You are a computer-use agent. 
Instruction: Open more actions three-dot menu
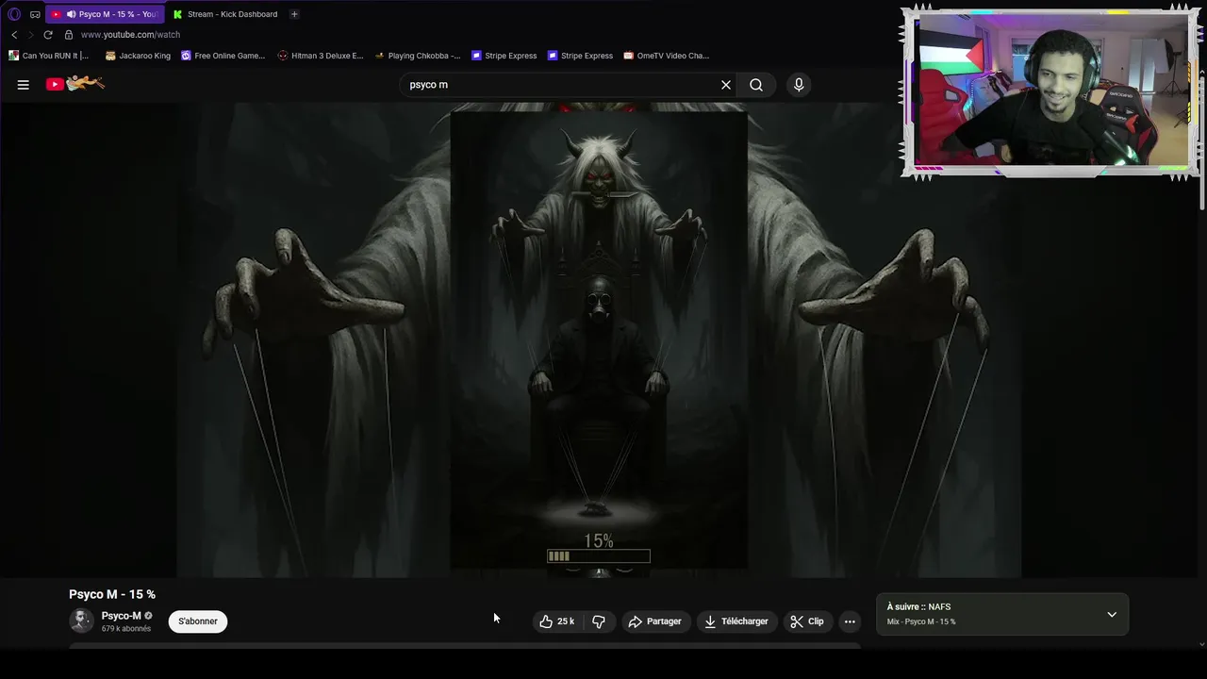tap(850, 621)
